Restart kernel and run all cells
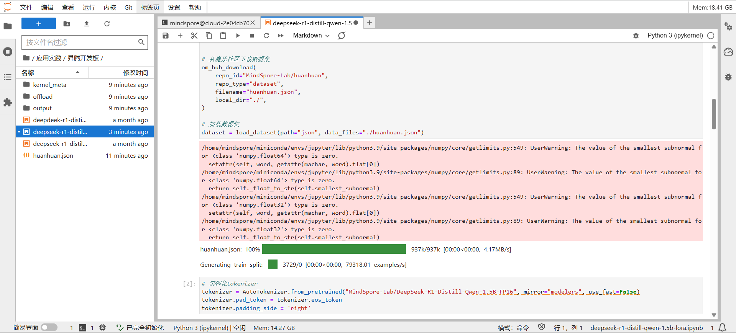This screenshot has height=333, width=736. [x=281, y=36]
